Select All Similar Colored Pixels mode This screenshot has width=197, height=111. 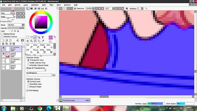[x=28, y=65]
